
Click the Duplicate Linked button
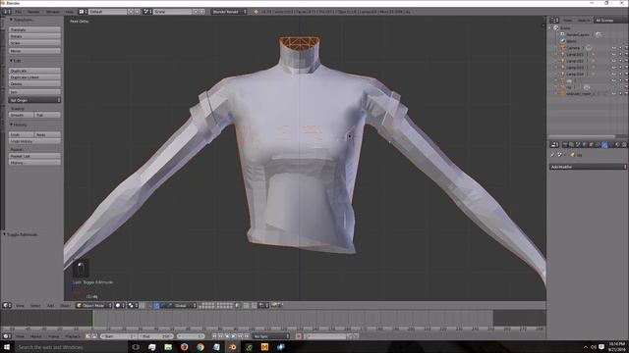(35, 77)
